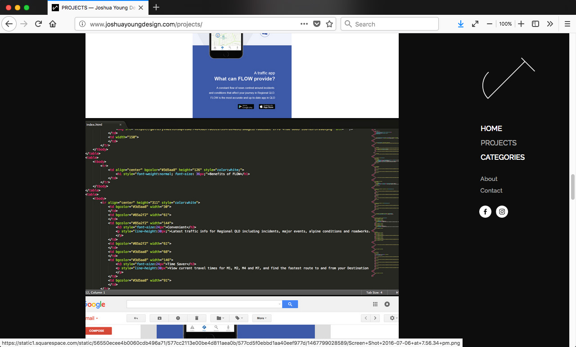Open the Gmail screenshot project image
Image resolution: width=576 pixels, height=347 pixels.
coord(242,317)
